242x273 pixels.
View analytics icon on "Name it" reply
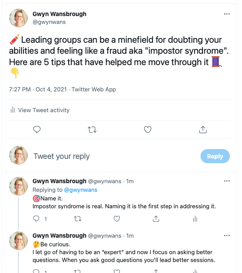[195, 219]
